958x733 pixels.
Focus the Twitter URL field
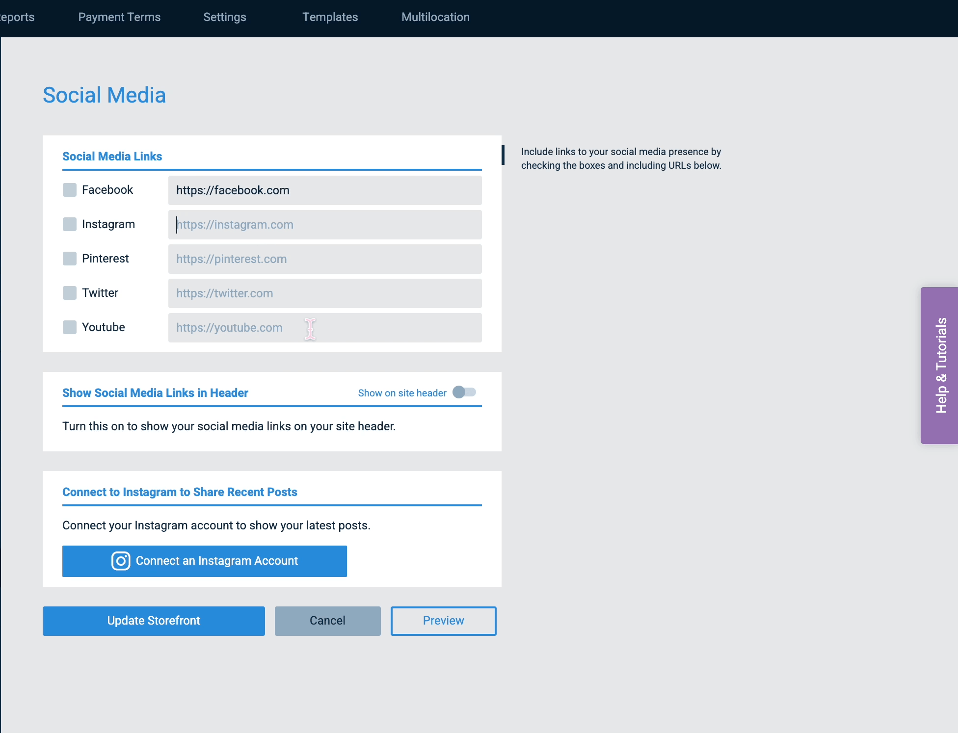pos(325,293)
